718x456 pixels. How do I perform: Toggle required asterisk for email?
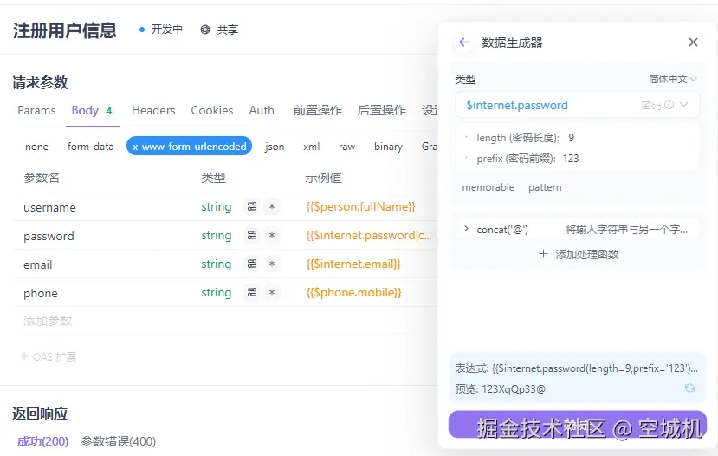[x=272, y=264]
